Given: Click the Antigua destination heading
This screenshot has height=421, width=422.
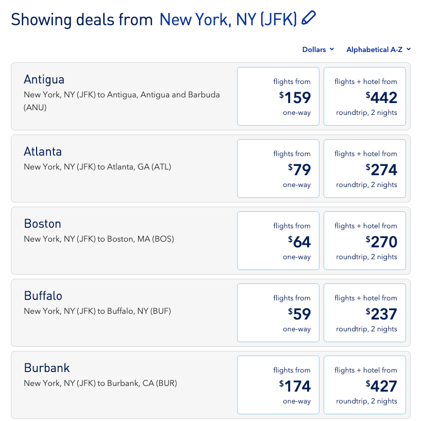Looking at the screenshot, I should [x=44, y=80].
